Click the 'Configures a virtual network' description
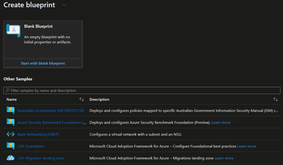This screenshot has height=165, width=283. click(135, 135)
